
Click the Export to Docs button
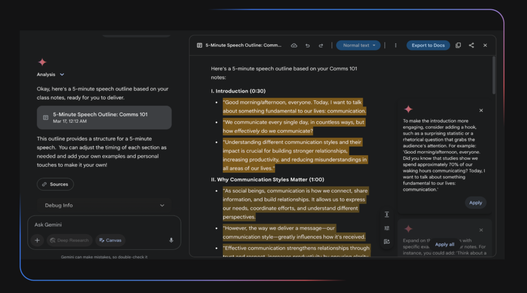428,45
